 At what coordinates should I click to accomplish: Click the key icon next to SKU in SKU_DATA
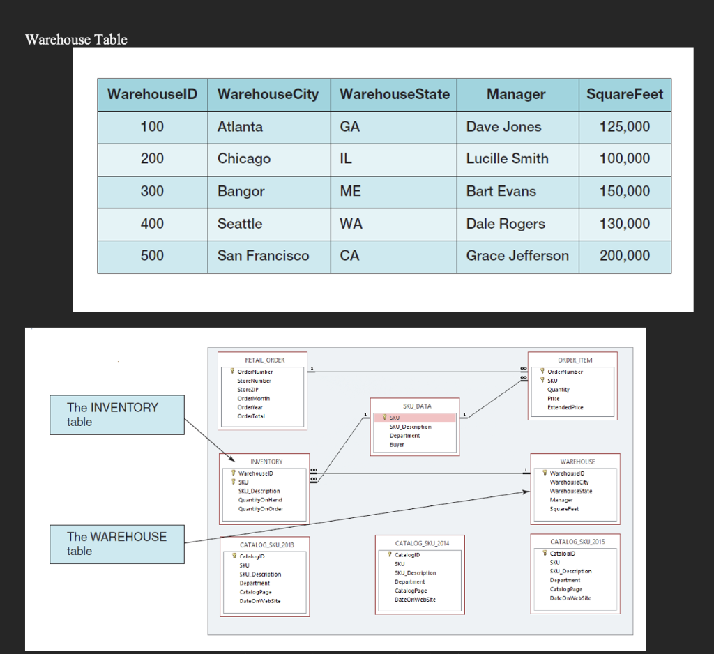point(385,418)
